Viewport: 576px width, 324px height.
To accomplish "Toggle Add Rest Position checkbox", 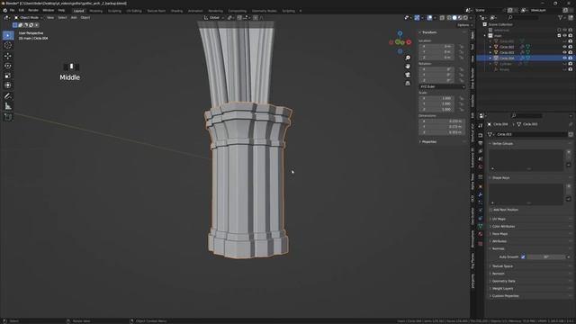I will click(x=491, y=210).
